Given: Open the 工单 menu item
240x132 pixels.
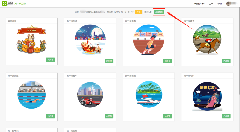Looking at the screenshot, I should click(x=211, y=4).
